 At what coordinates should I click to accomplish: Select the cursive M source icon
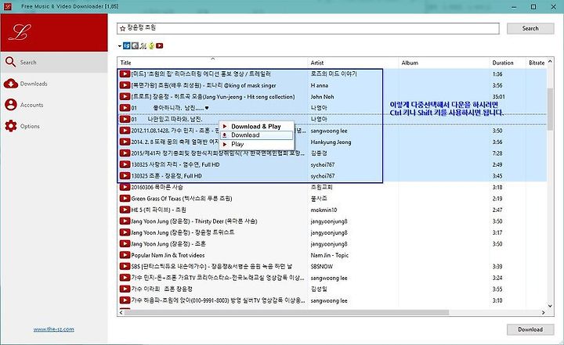tap(143, 45)
